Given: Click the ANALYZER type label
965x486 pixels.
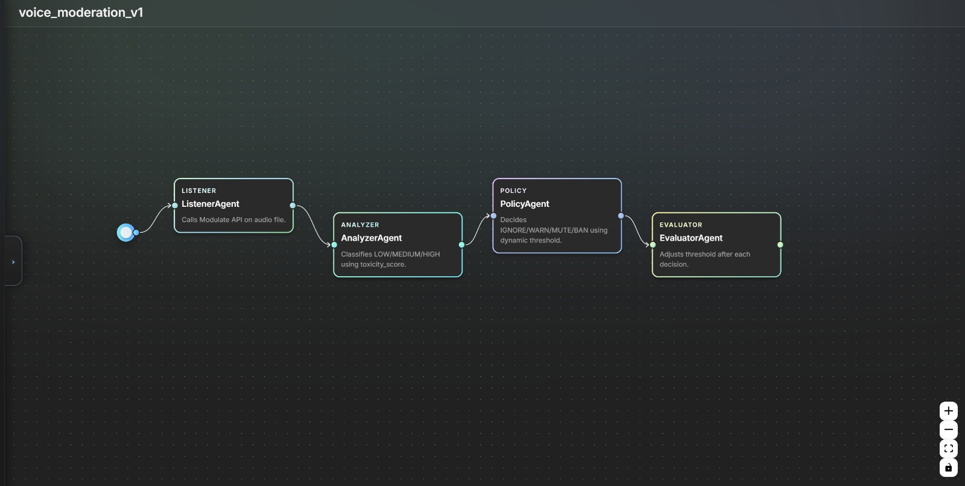Looking at the screenshot, I should (x=360, y=225).
